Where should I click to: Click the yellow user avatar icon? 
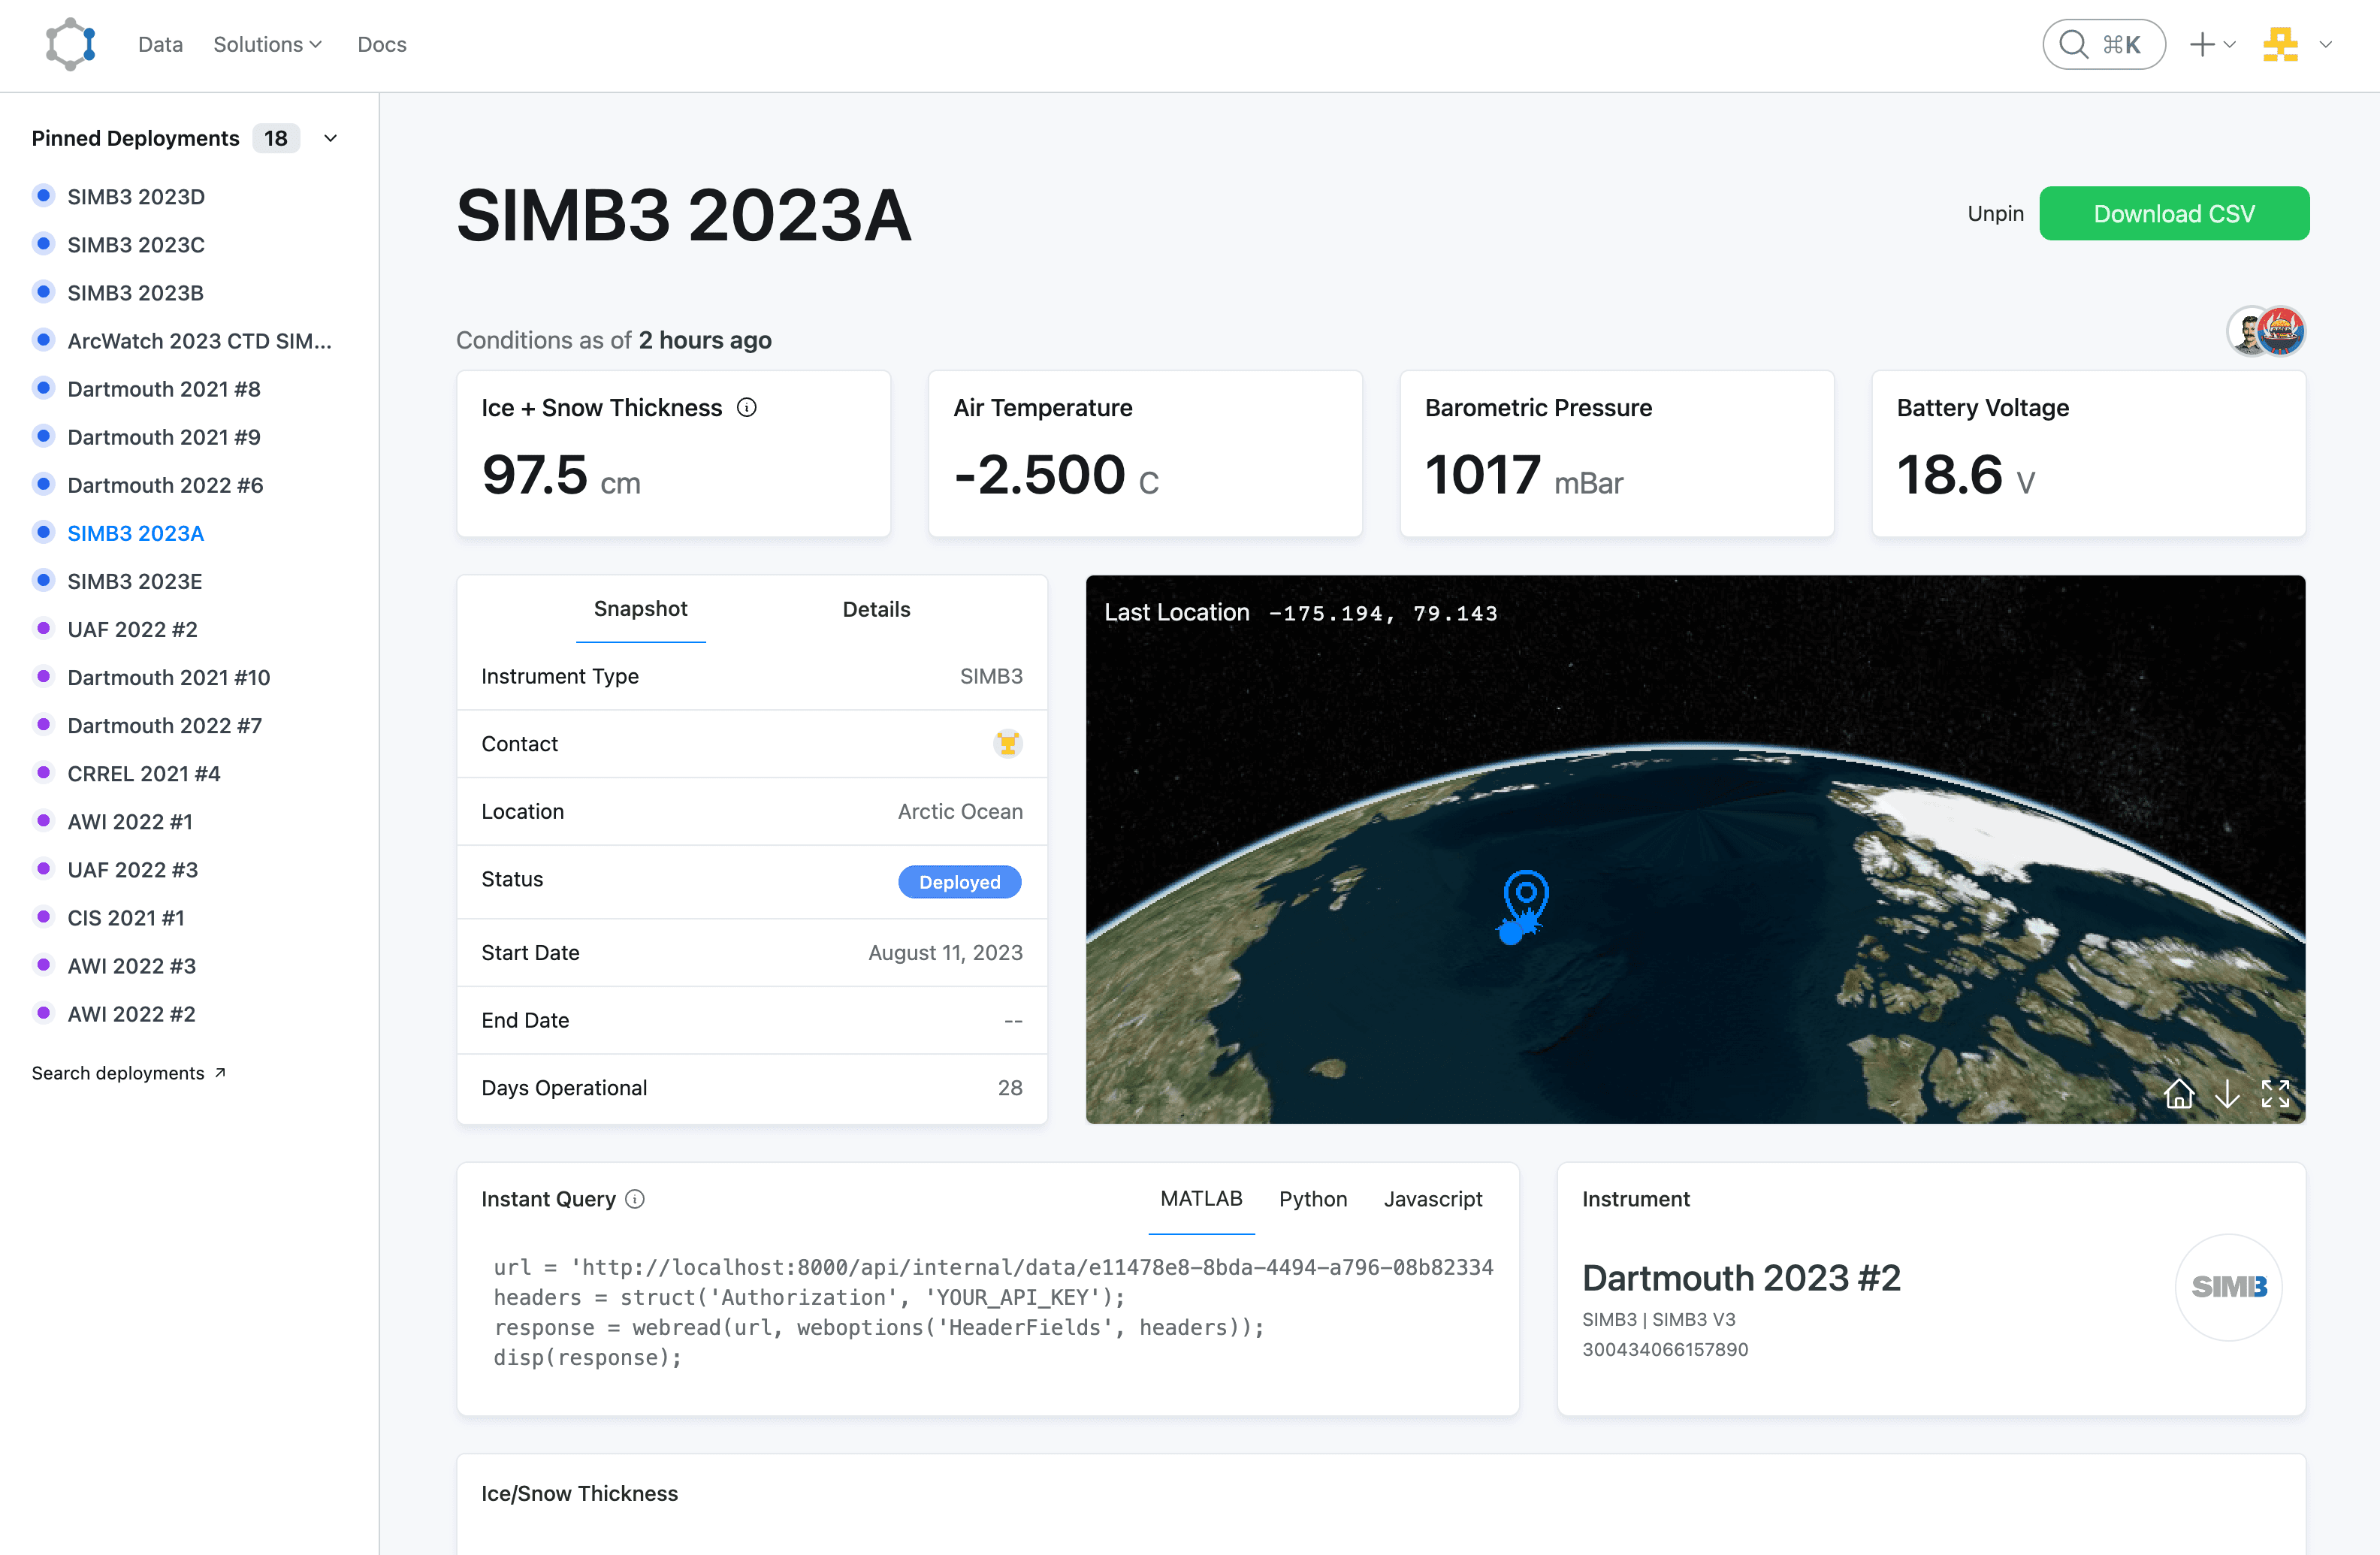click(2280, 44)
